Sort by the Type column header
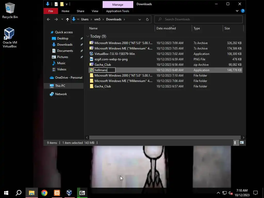 tap(197, 28)
